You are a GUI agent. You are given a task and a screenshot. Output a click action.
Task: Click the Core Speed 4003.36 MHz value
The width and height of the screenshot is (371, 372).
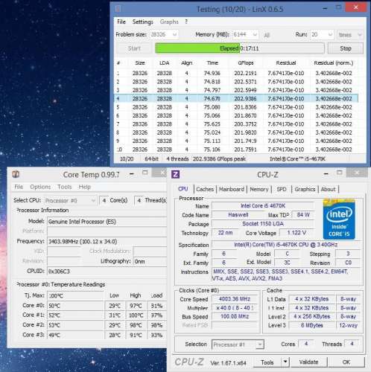click(235, 299)
